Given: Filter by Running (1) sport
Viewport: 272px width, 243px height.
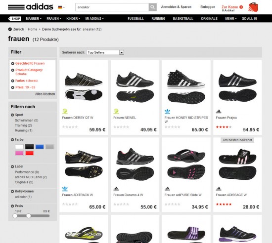Looking at the screenshot, I should pyautogui.click(x=24, y=130).
